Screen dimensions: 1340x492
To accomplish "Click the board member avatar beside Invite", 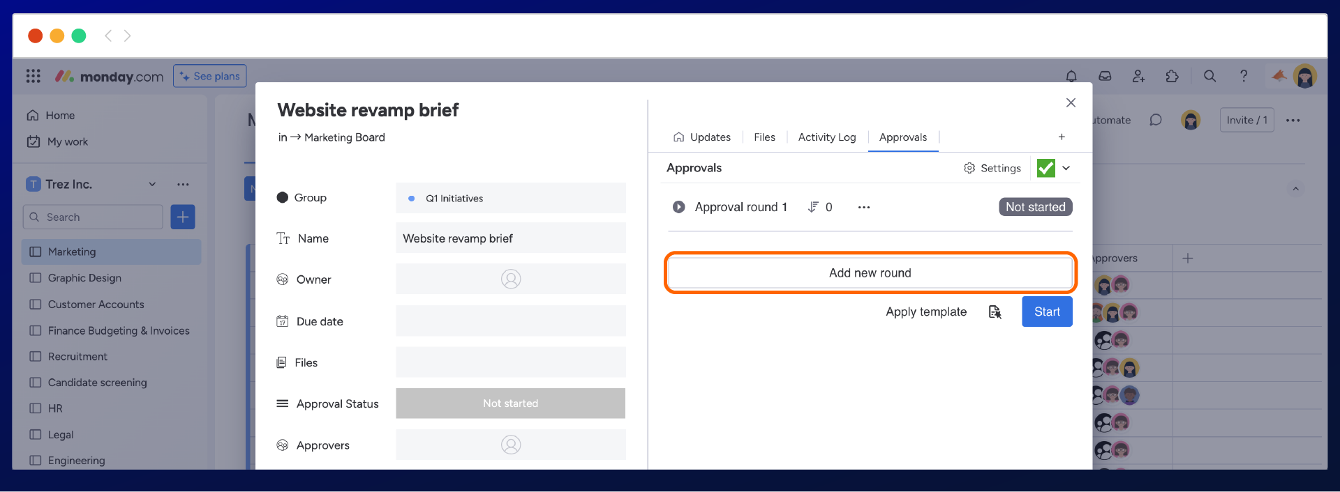I will pyautogui.click(x=1191, y=120).
